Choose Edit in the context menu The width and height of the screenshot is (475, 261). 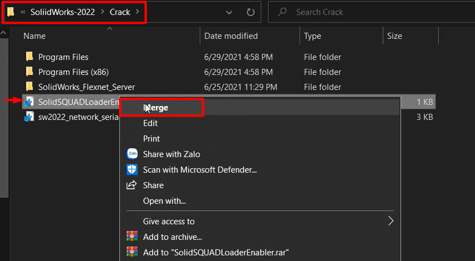tap(150, 123)
